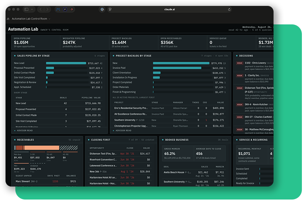This screenshot has height=207, width=307.
Task: Open the 1102 · Chris Lowery decision
Action: coord(255,66)
